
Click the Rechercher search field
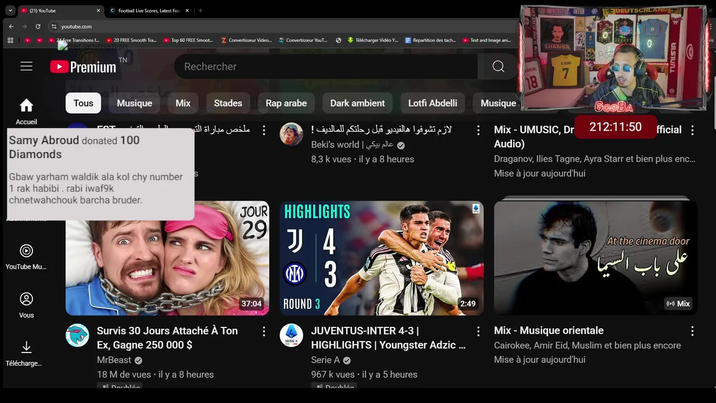pyautogui.click(x=326, y=67)
